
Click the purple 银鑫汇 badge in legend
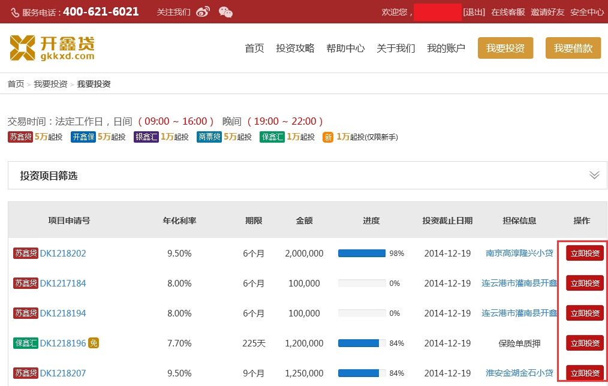(x=146, y=137)
